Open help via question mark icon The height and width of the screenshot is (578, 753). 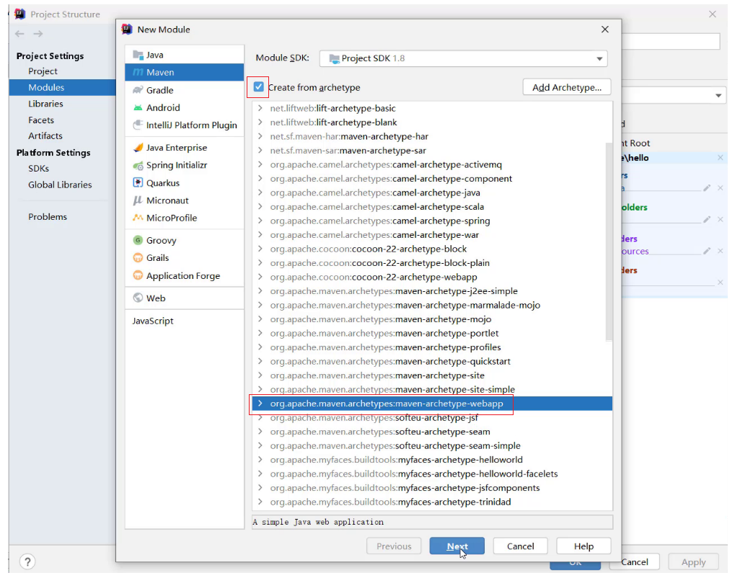coord(27,561)
